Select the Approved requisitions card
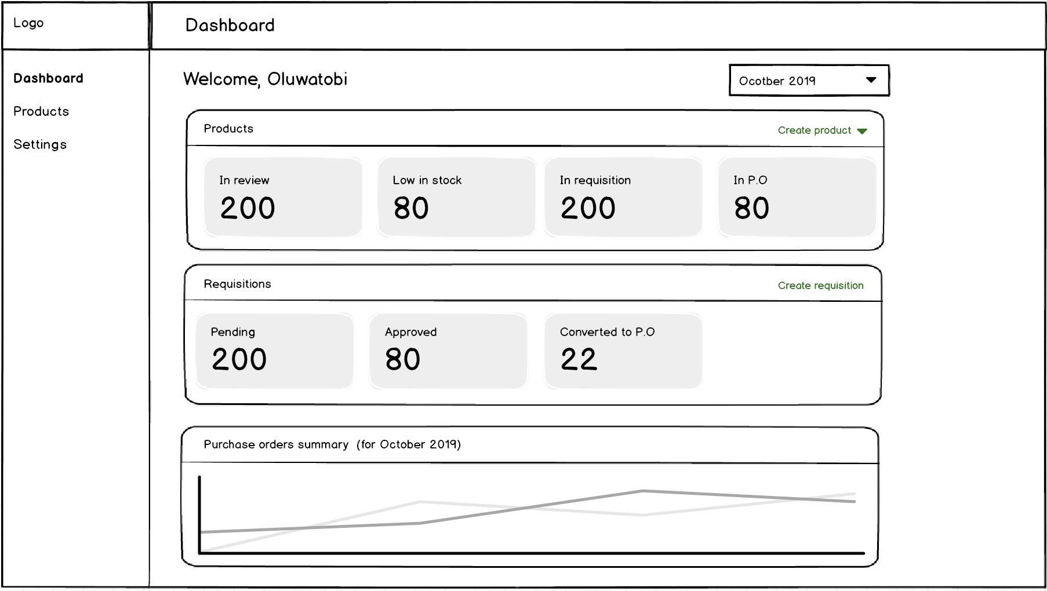 click(x=448, y=351)
